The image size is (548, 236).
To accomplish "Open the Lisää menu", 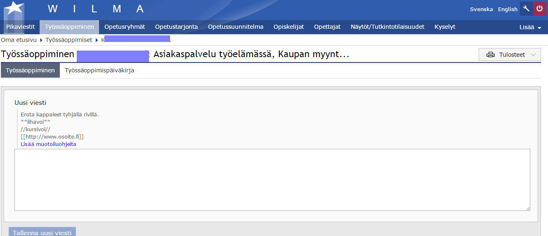I will tap(530, 27).
